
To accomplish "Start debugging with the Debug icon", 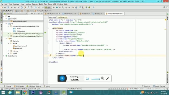I will pyautogui.click(x=57, y=7).
